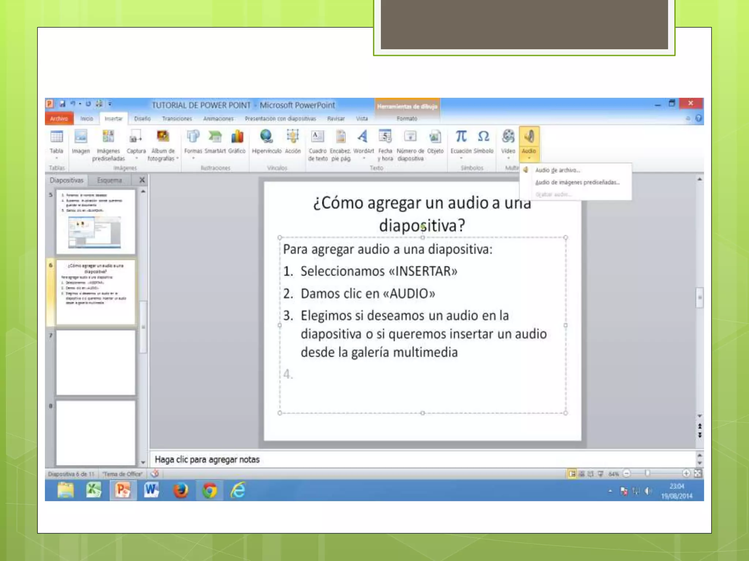Select slide 5 thumbnail
This screenshot has height=561, width=749.
[x=95, y=222]
